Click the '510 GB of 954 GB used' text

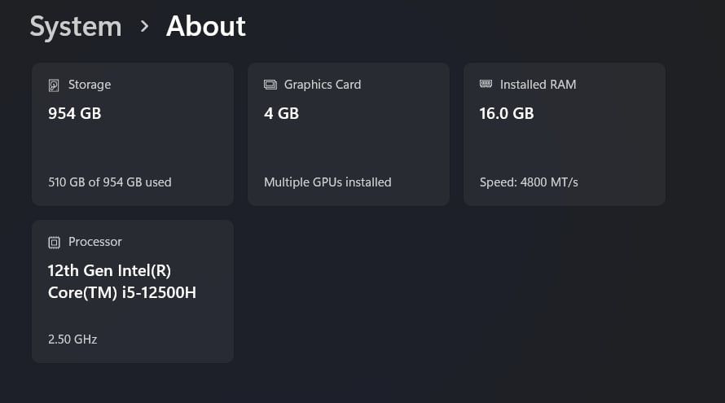point(110,182)
